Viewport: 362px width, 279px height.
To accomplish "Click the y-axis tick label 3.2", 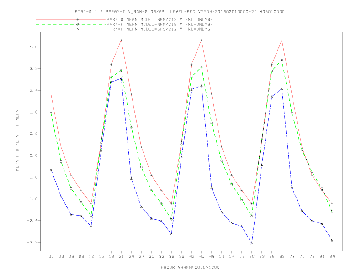I will [x=34, y=68].
